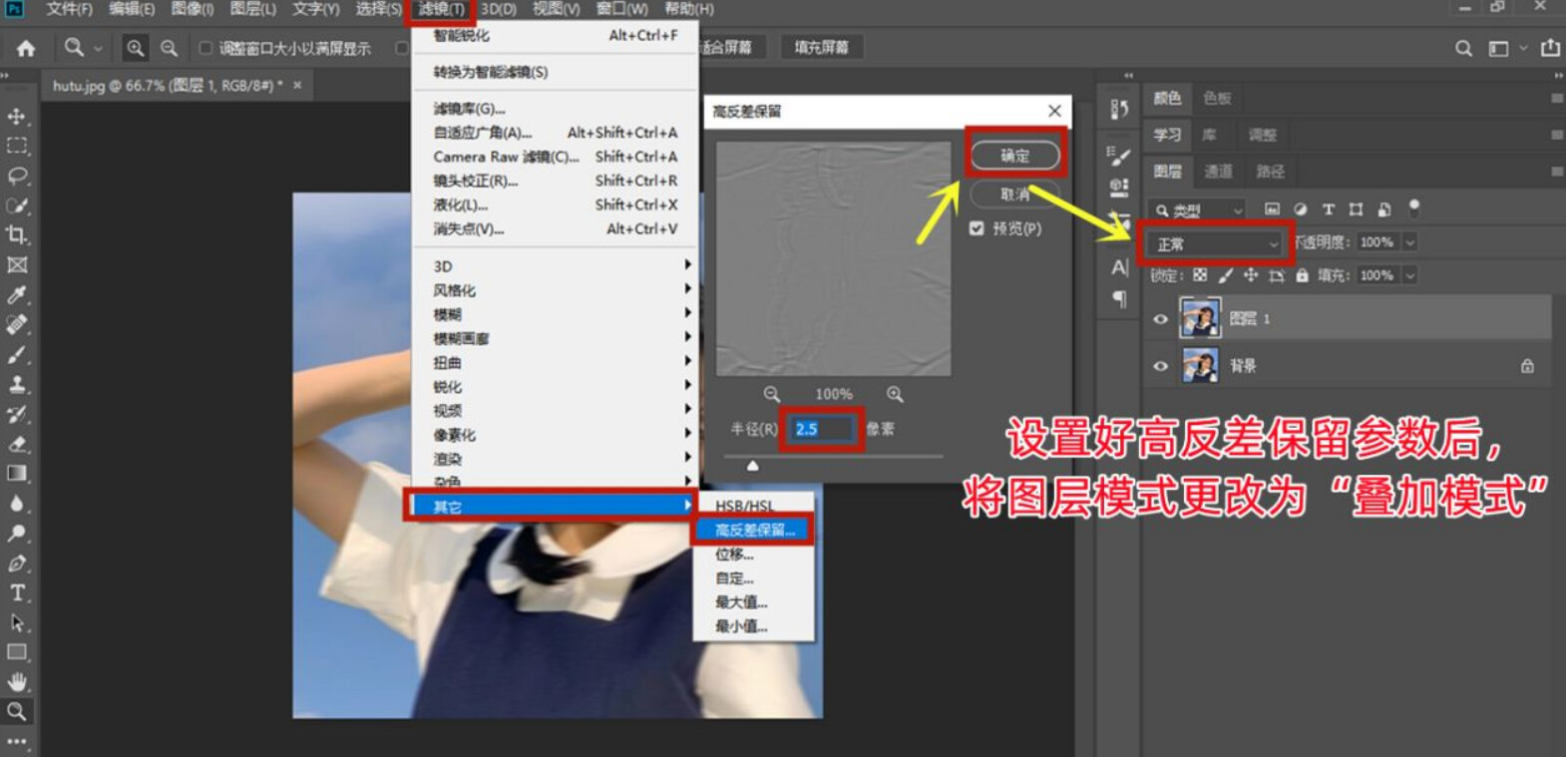
Task: Click Search icon in top right options bar
Action: pos(1463,48)
